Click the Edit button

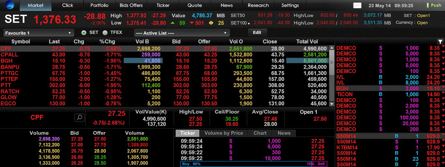[x=257, y=33]
